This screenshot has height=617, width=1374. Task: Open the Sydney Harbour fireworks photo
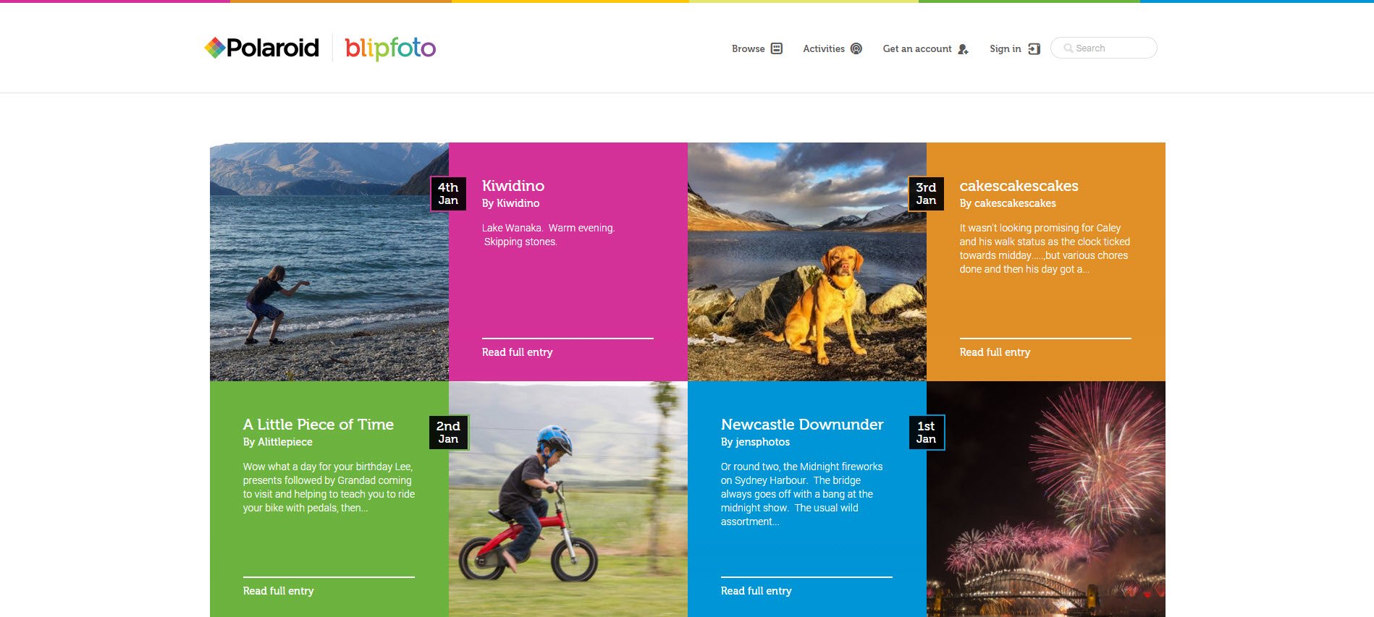point(1046,499)
